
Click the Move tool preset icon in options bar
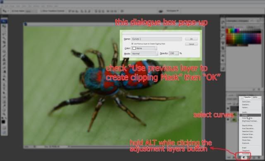(5, 11)
